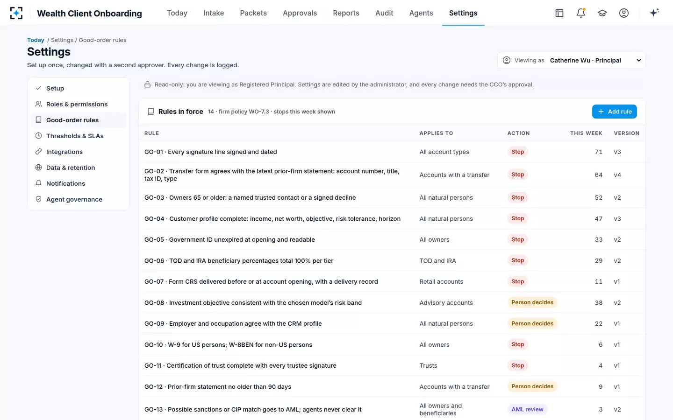Image resolution: width=673 pixels, height=420 pixels.
Task: Go to the Packets tab
Action: [253, 13]
